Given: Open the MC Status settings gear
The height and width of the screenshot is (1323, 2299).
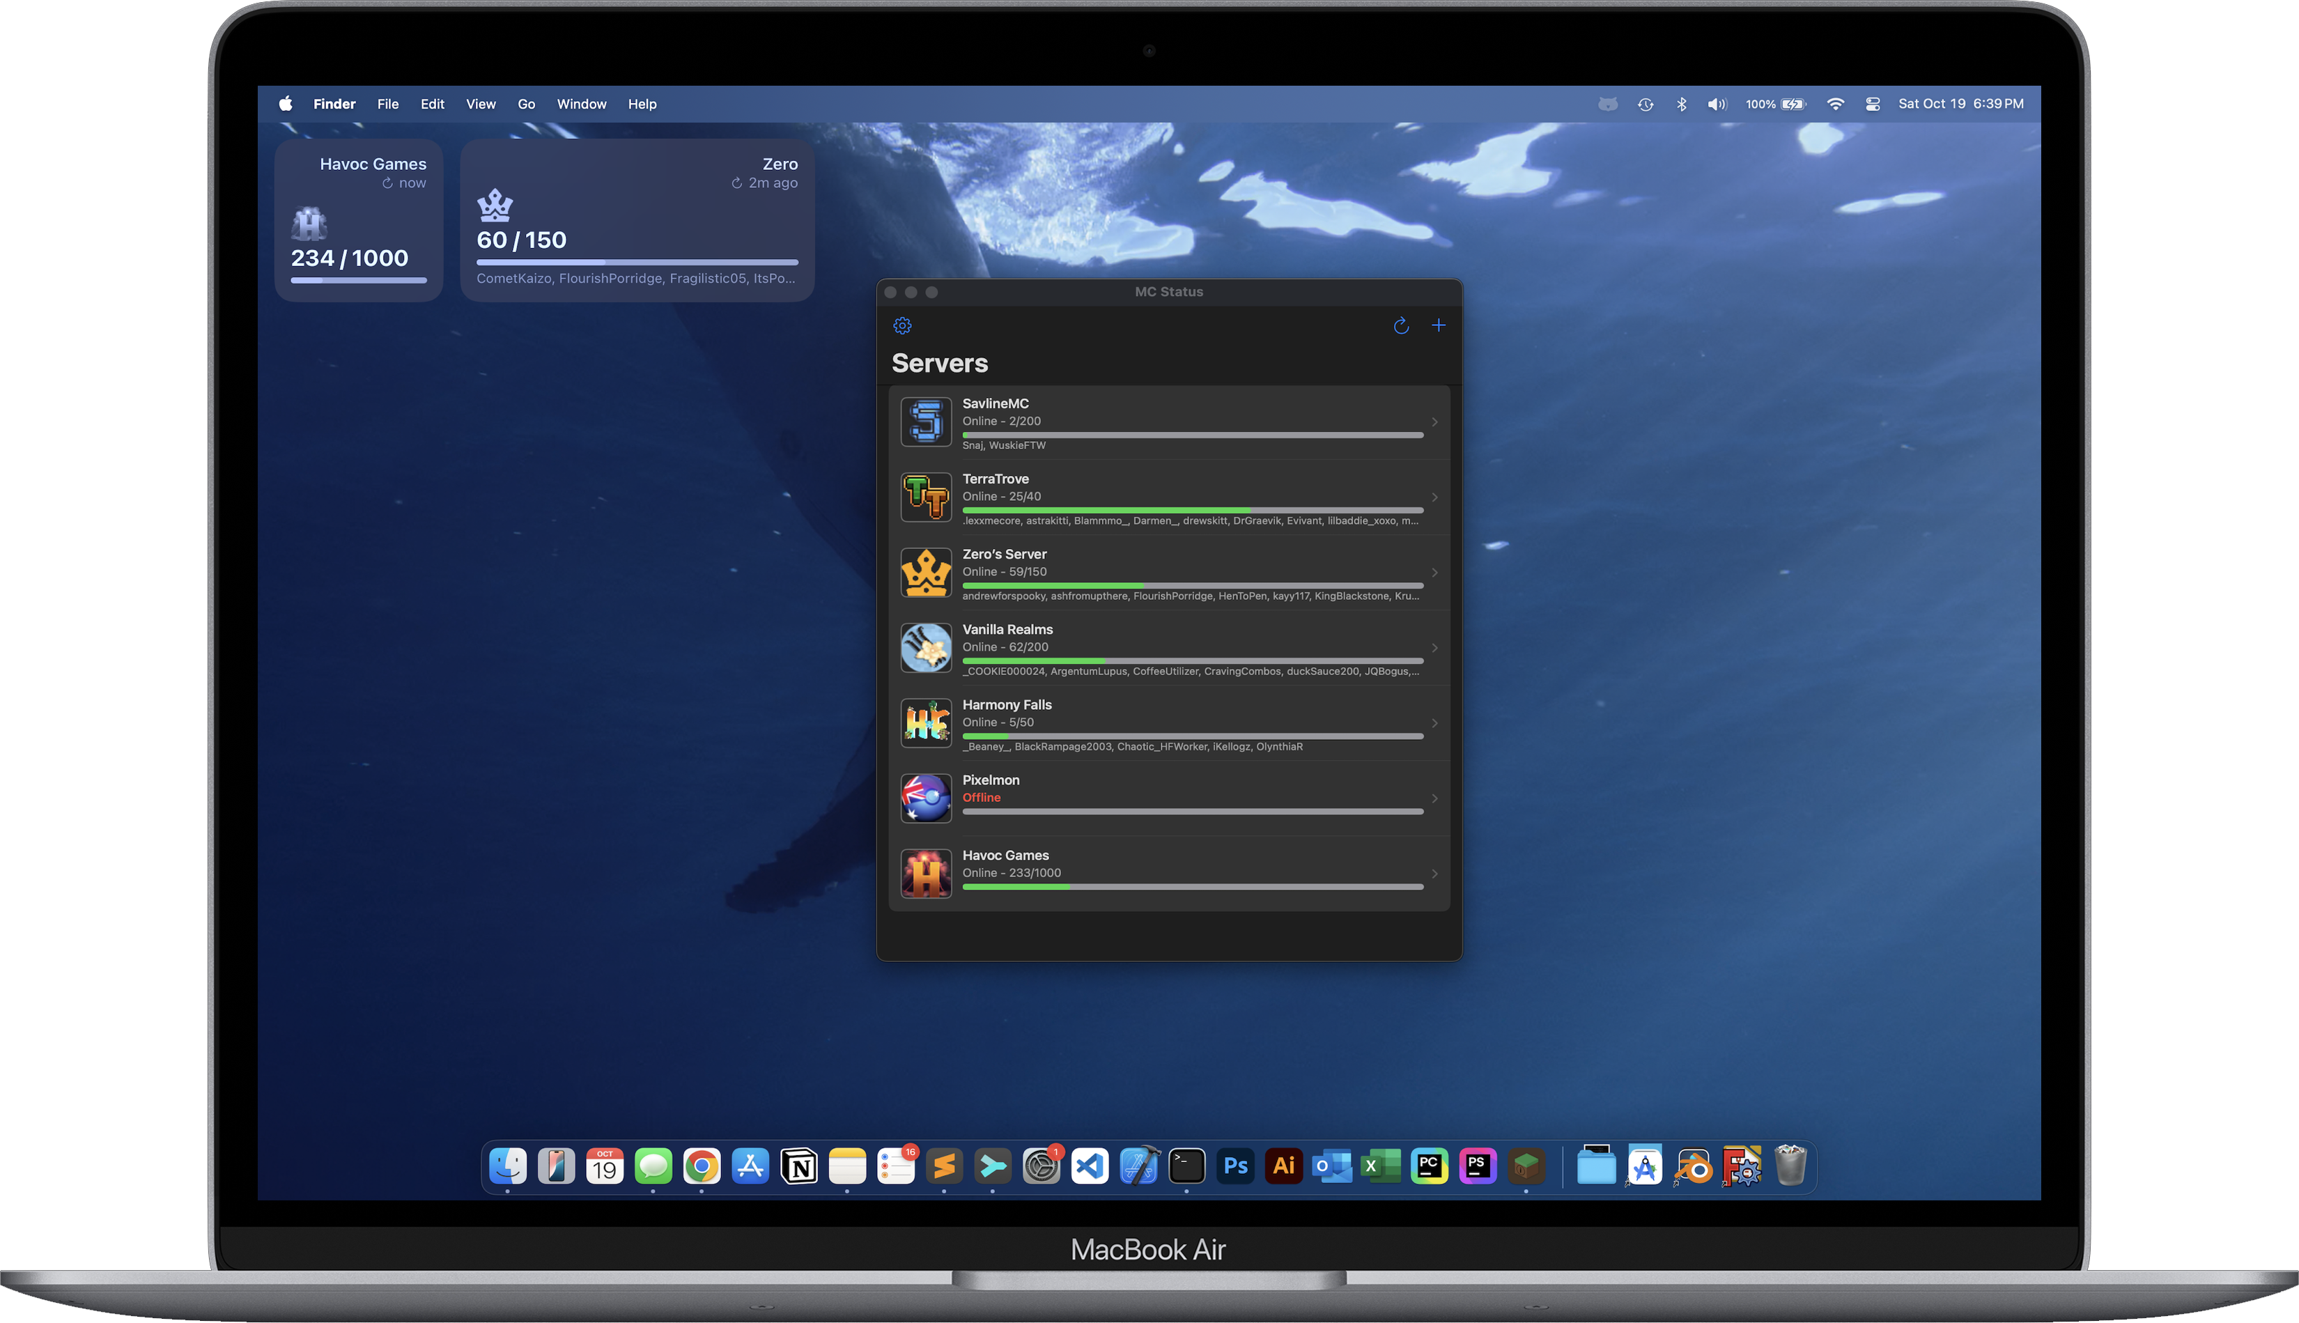Looking at the screenshot, I should [x=902, y=325].
